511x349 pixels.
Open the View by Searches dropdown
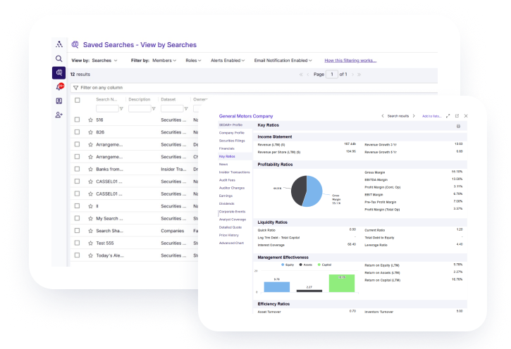click(x=104, y=61)
